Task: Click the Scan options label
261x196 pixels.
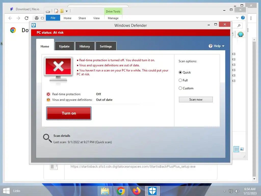Action: tap(188, 61)
